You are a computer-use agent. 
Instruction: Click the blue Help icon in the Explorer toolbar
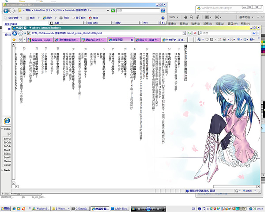(163, 18)
